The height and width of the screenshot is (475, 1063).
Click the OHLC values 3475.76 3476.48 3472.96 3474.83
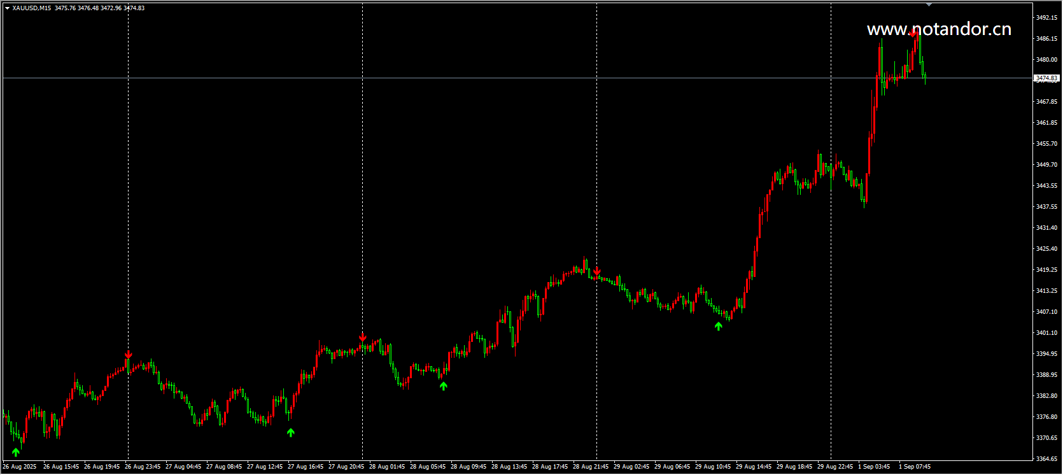(x=100, y=8)
